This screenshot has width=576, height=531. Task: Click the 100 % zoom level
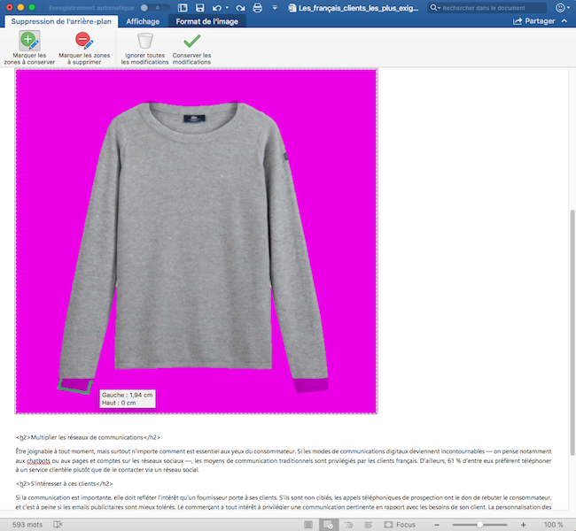(x=553, y=525)
